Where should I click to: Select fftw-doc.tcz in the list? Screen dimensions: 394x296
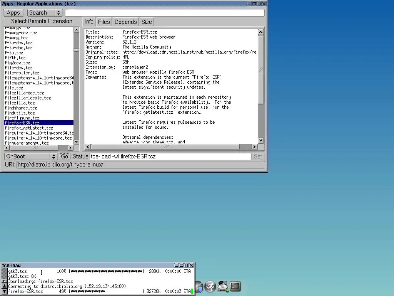pos(39,48)
